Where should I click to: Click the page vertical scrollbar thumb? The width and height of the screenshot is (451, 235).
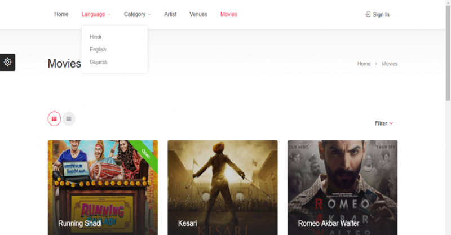point(448,53)
